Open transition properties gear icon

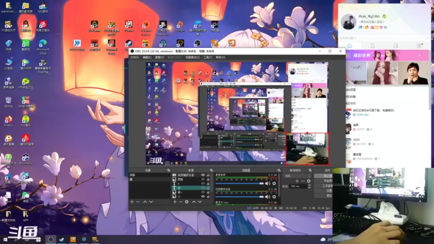point(309,181)
